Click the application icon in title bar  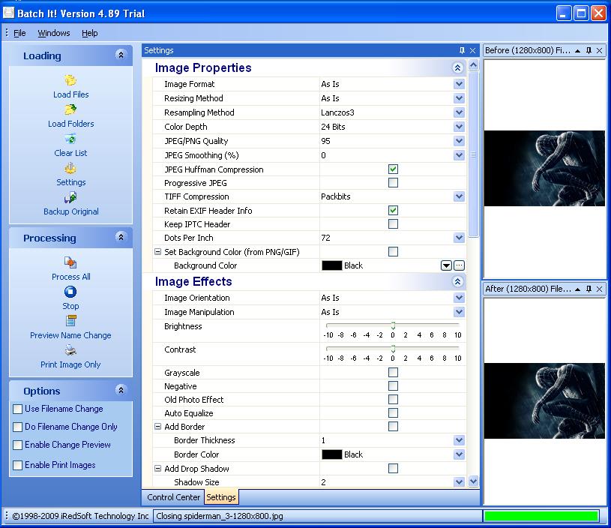tap(8, 13)
